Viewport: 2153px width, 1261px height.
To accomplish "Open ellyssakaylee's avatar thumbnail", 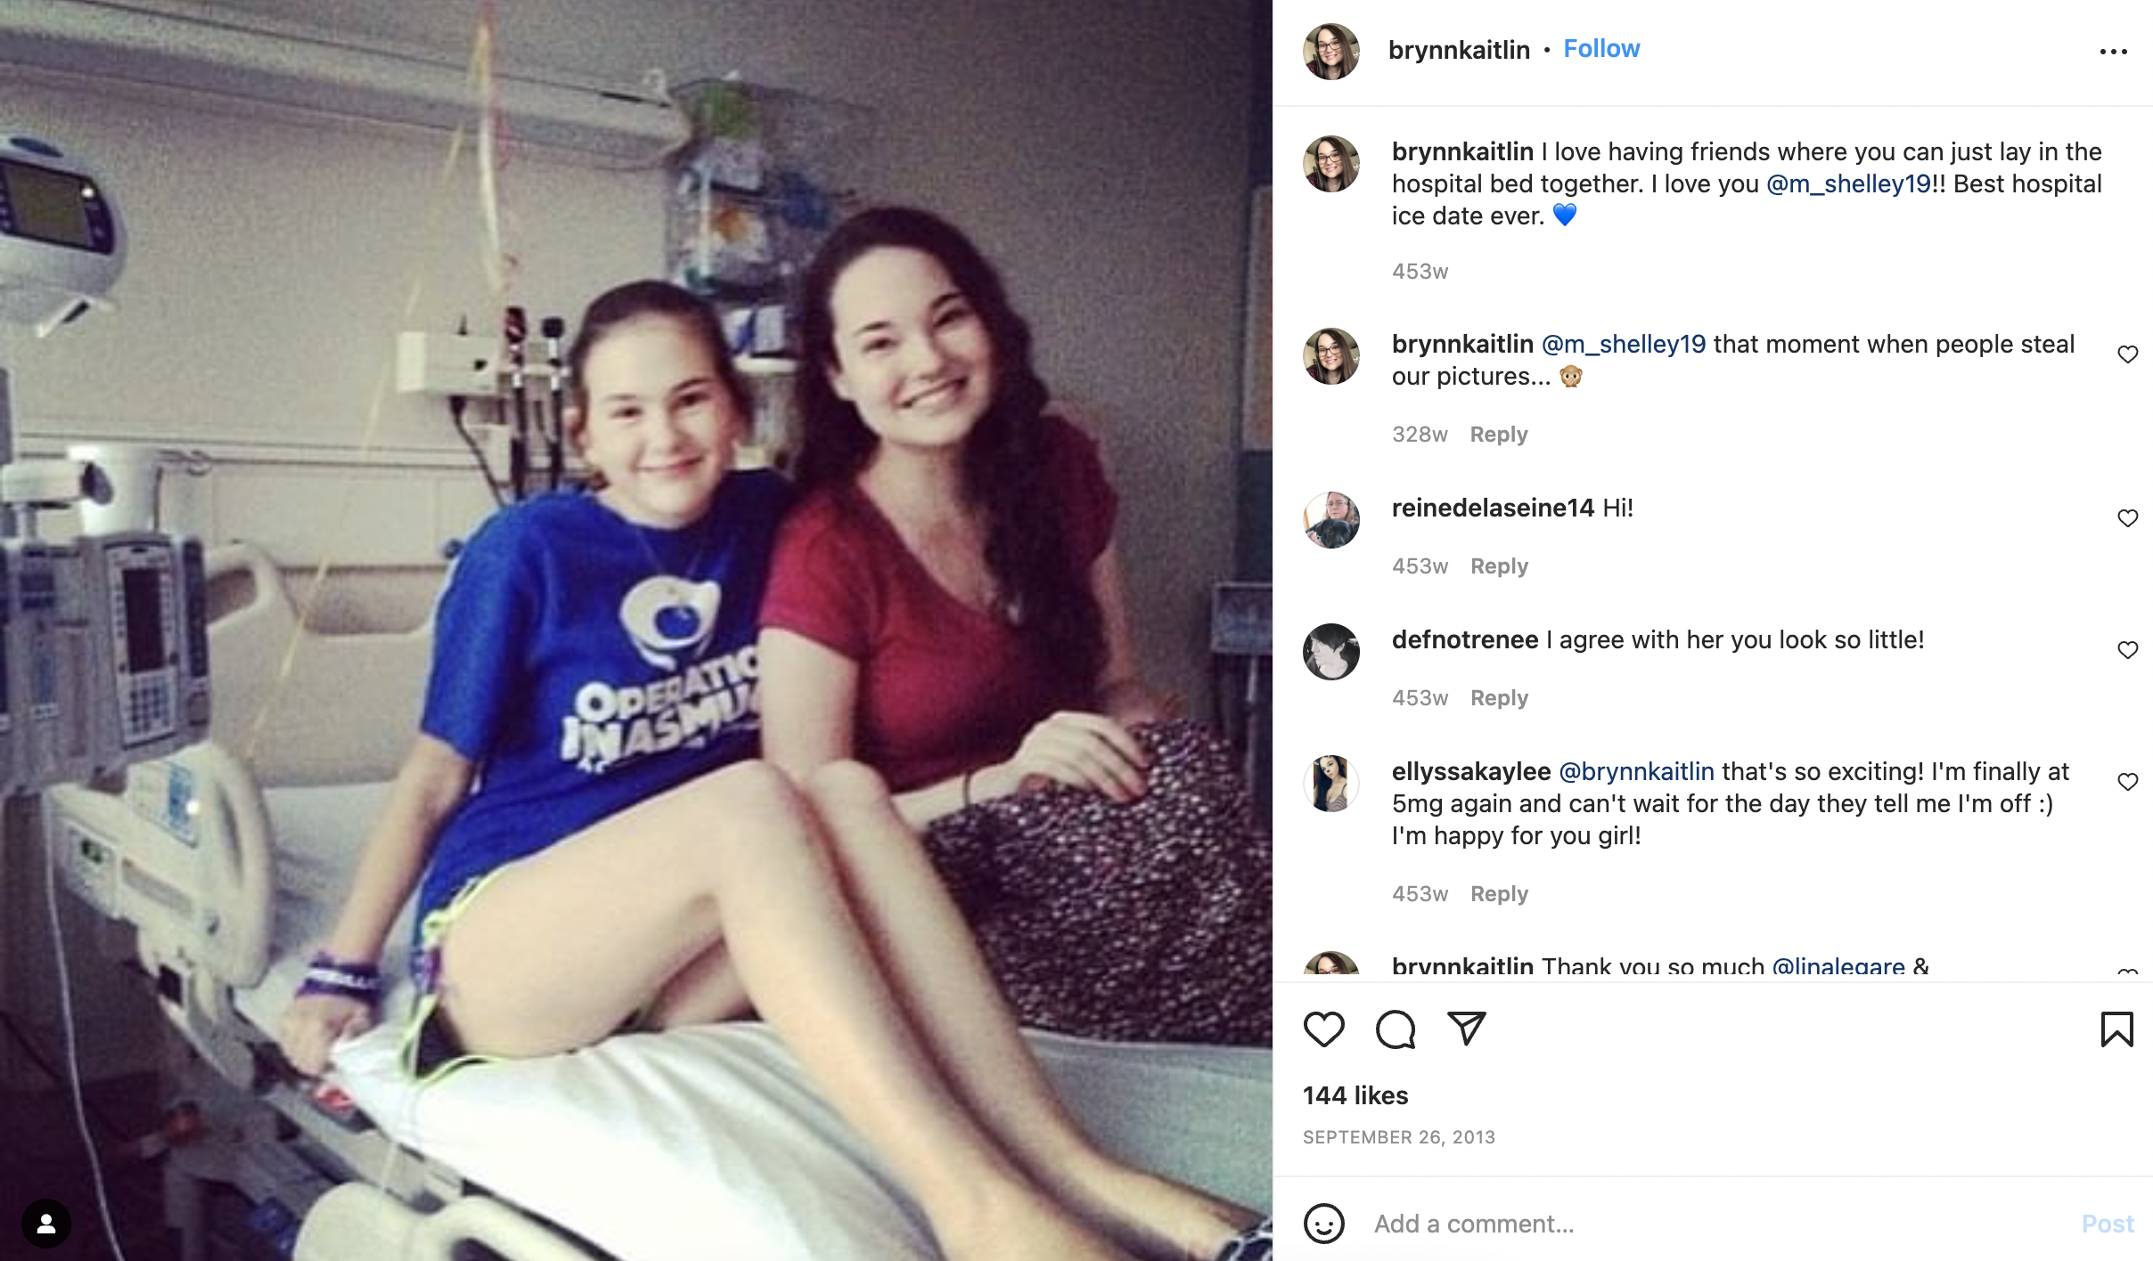I will pyautogui.click(x=1331, y=784).
